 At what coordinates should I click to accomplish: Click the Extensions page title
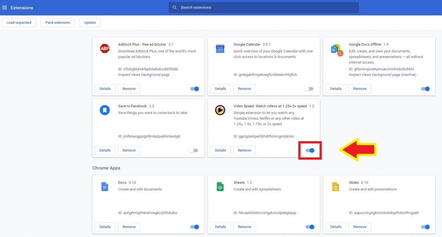click(x=22, y=8)
